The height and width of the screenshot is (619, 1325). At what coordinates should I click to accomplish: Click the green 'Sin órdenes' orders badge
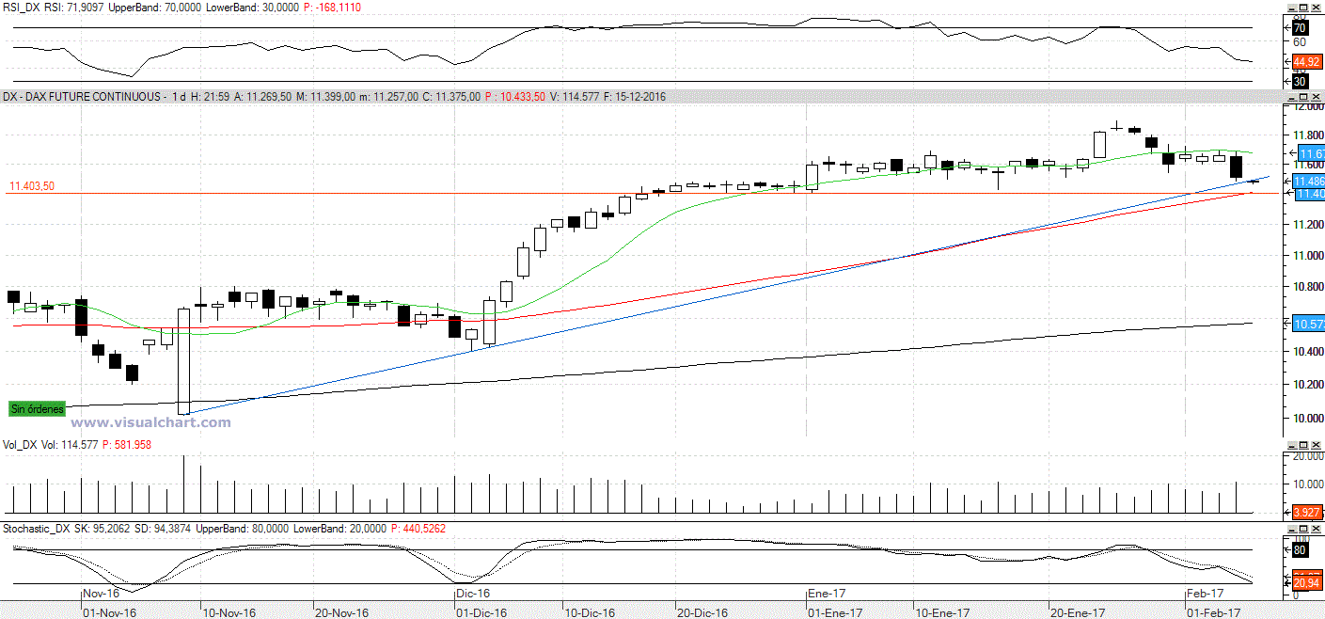coord(37,408)
